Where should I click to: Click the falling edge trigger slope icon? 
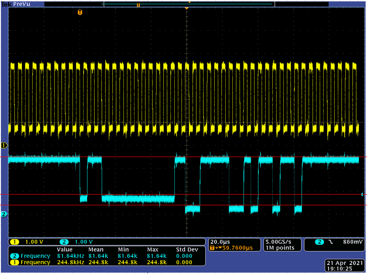331,242
